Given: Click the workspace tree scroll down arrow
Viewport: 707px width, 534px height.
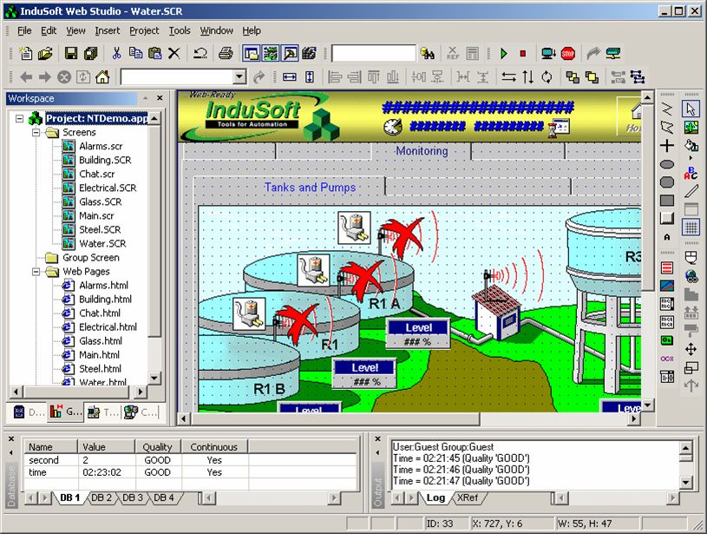Looking at the screenshot, I should click(154, 379).
